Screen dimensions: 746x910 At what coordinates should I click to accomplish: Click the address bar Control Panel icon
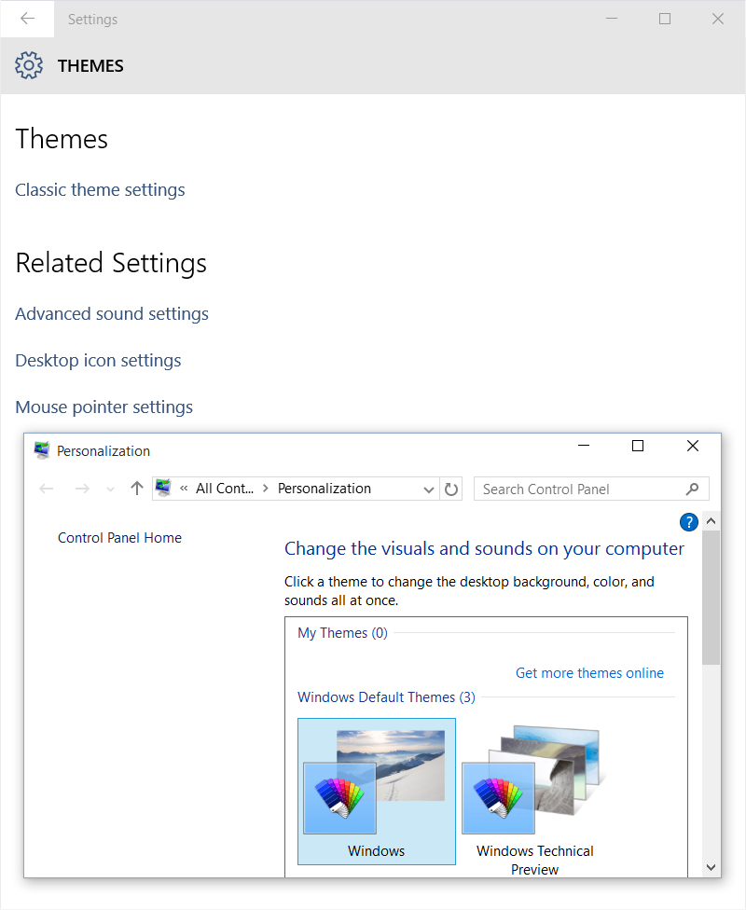pyautogui.click(x=163, y=488)
